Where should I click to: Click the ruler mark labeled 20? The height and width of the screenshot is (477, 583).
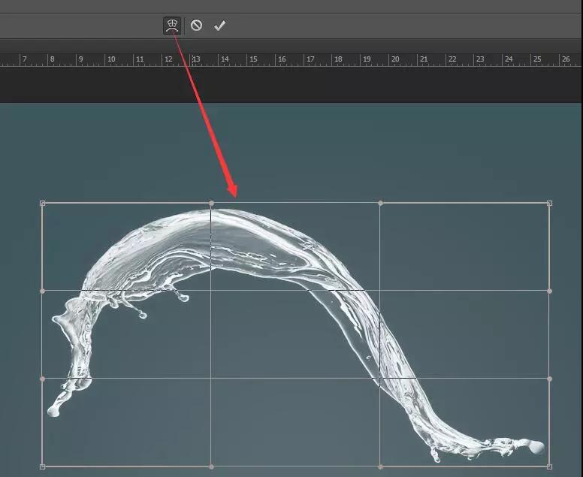point(395,59)
